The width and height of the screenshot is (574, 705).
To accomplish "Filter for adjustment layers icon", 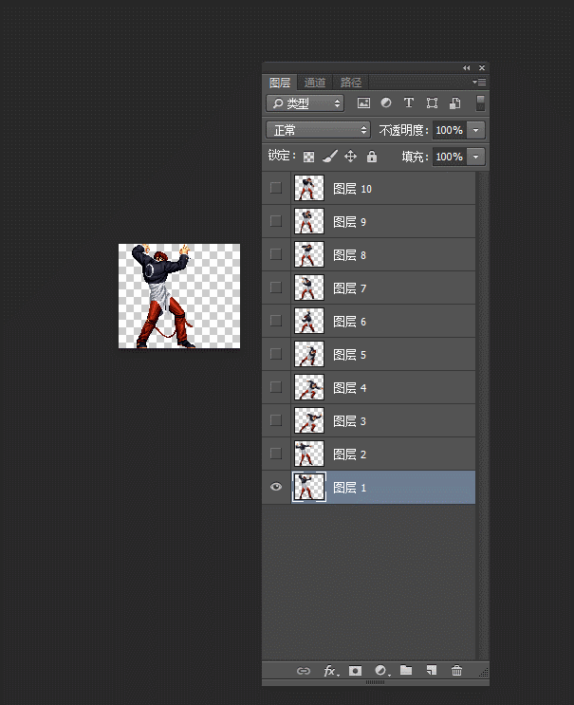I will [385, 103].
